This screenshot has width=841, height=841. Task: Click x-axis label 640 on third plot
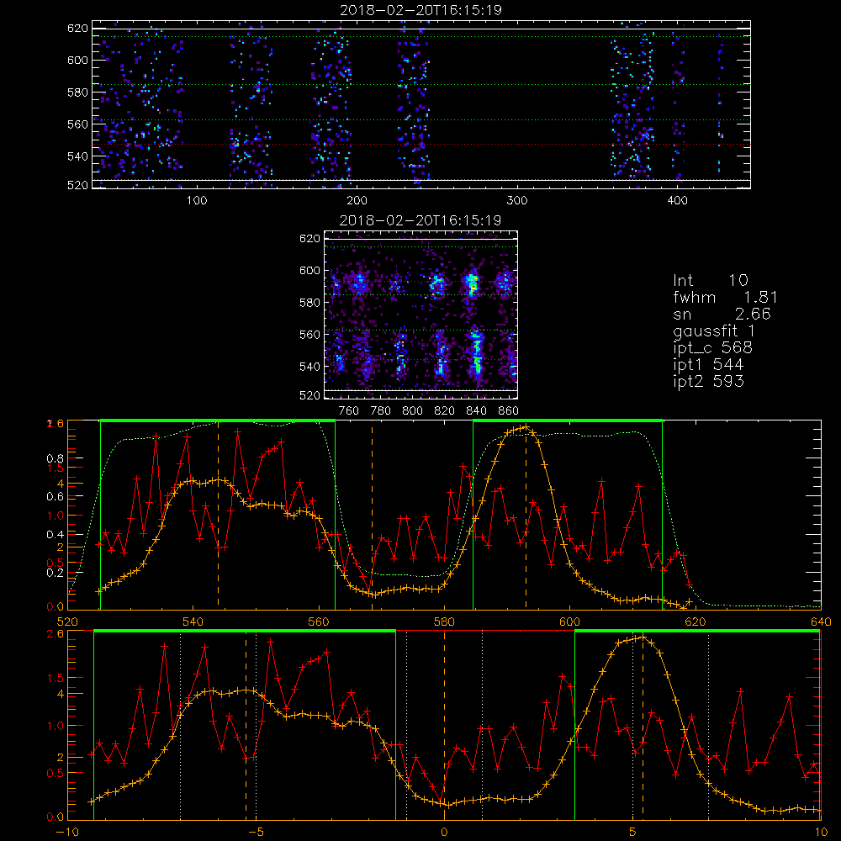pyautogui.click(x=821, y=621)
